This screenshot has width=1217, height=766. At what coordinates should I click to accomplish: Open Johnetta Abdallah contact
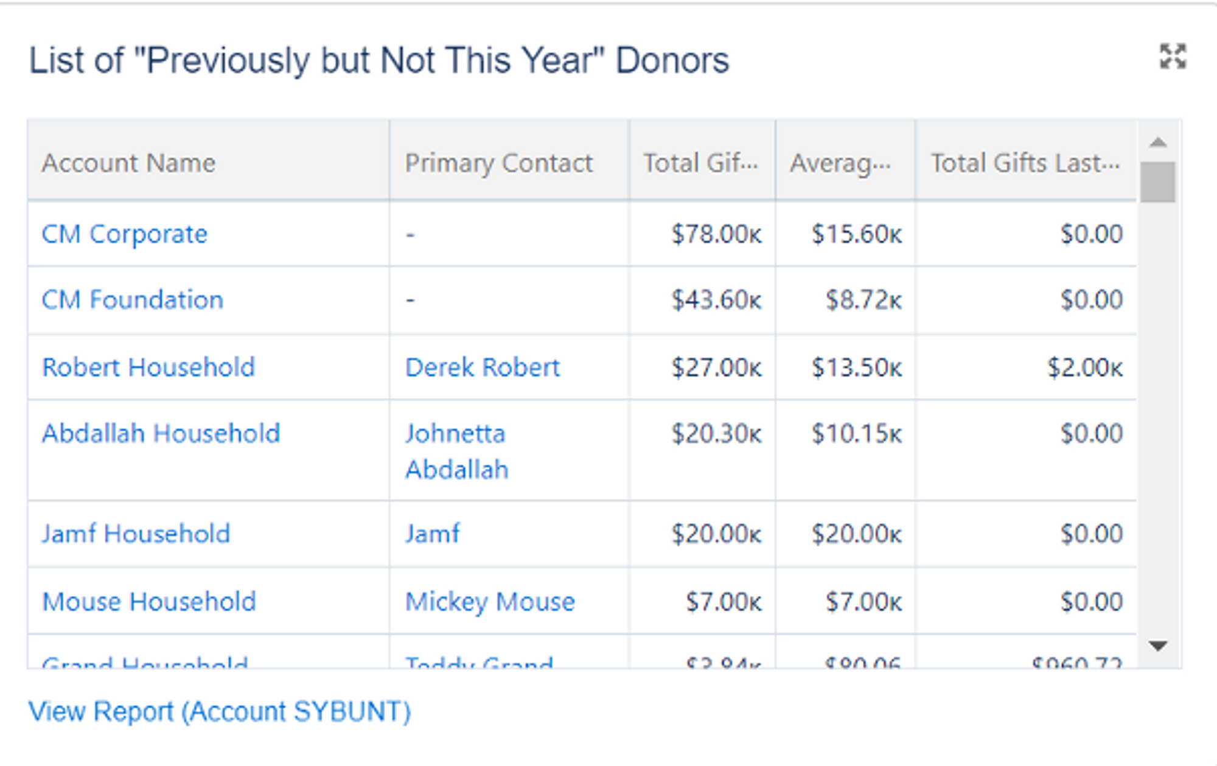456,451
